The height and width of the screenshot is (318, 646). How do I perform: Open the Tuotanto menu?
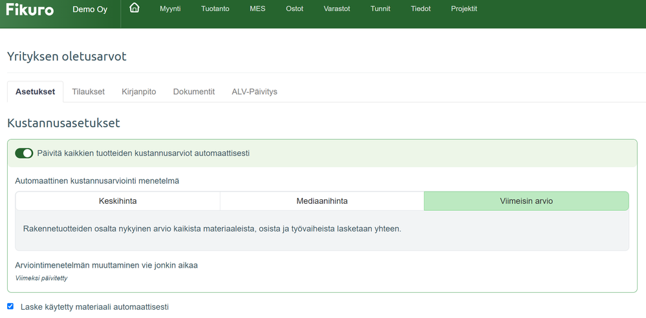pyautogui.click(x=215, y=8)
